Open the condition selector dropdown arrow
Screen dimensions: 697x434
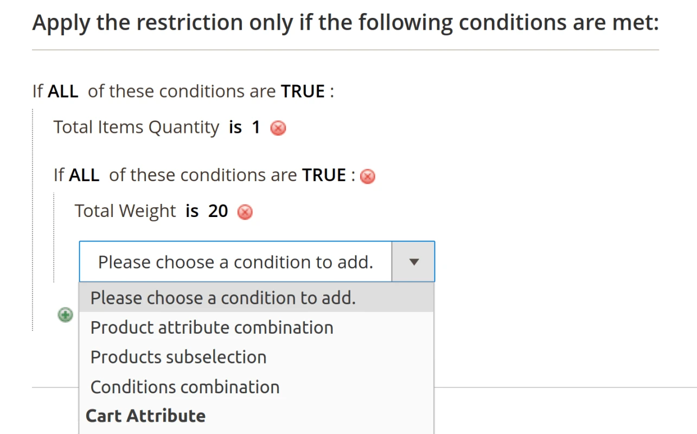click(x=413, y=261)
